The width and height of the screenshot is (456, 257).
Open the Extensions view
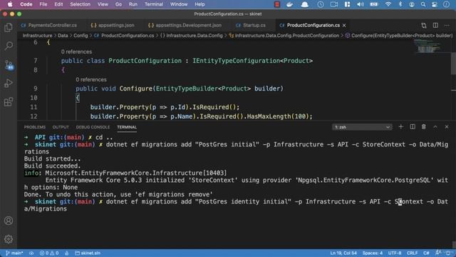(x=9, y=101)
